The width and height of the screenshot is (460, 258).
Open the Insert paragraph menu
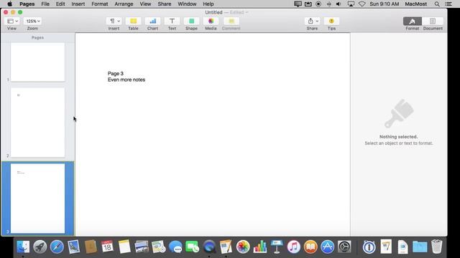(x=114, y=21)
